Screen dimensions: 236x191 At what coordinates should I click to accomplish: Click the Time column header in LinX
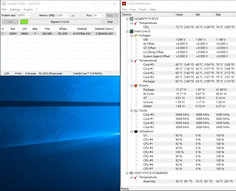[47, 29]
